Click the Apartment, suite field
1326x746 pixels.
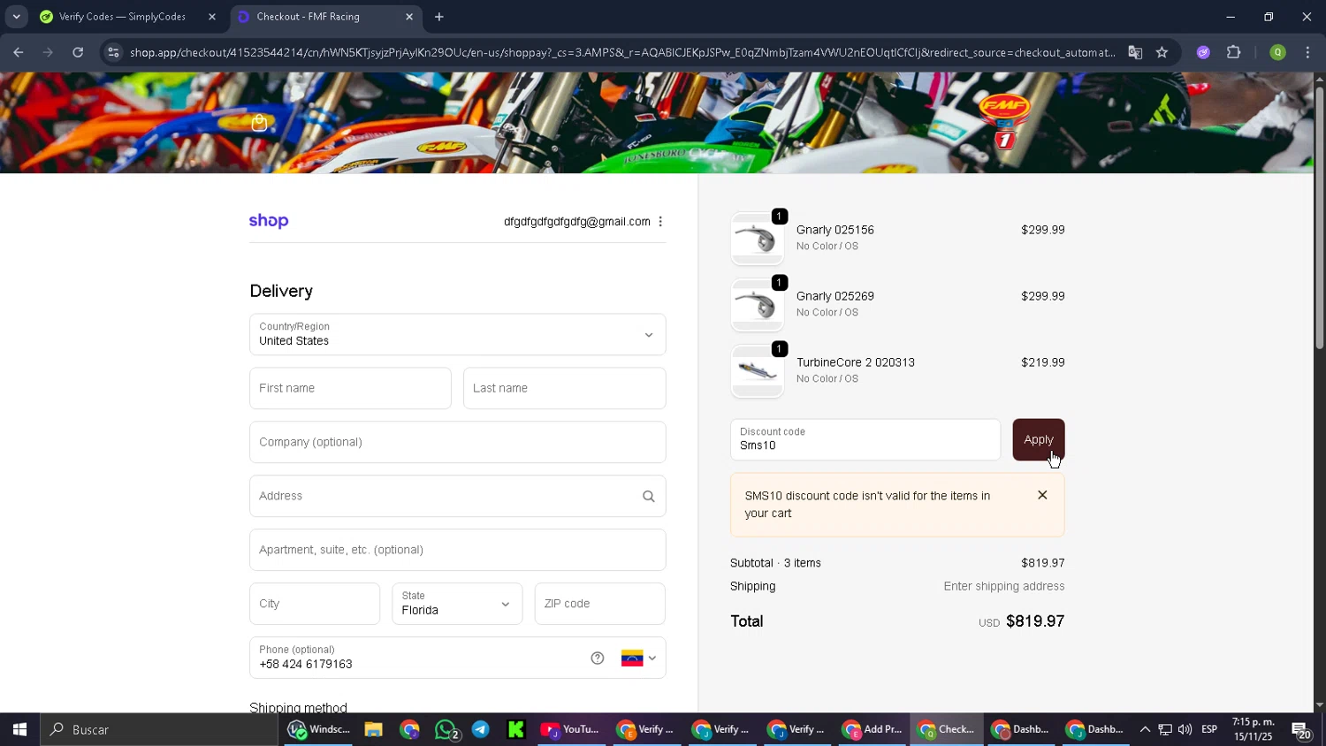coord(458,551)
